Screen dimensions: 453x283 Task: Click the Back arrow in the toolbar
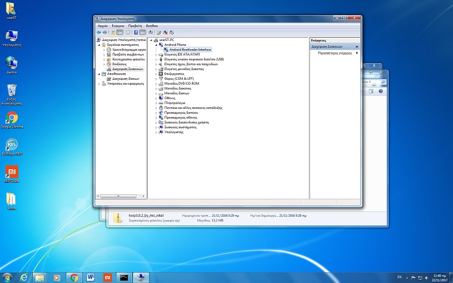(99, 32)
